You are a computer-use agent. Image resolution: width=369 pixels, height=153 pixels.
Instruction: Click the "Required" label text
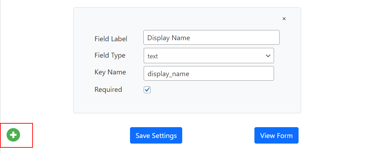click(108, 90)
